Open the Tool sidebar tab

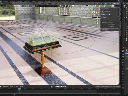tap(120, 14)
